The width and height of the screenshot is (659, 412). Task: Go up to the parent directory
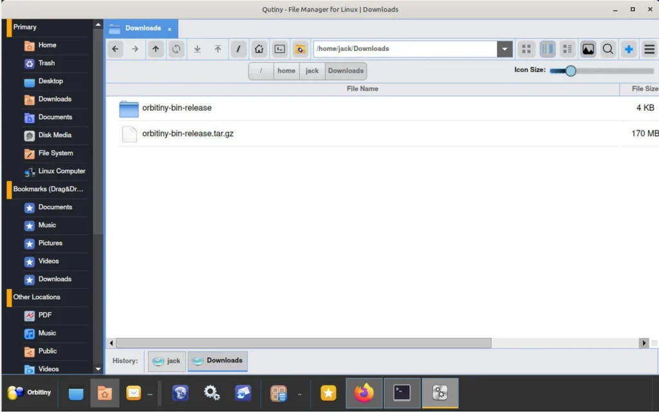[x=156, y=49]
